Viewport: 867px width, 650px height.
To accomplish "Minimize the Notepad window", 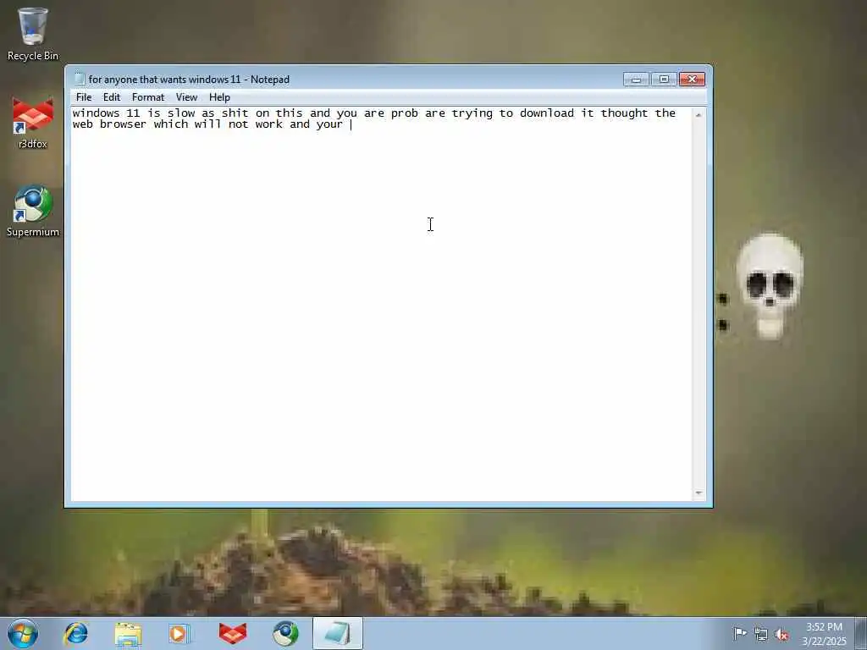I will (x=637, y=79).
